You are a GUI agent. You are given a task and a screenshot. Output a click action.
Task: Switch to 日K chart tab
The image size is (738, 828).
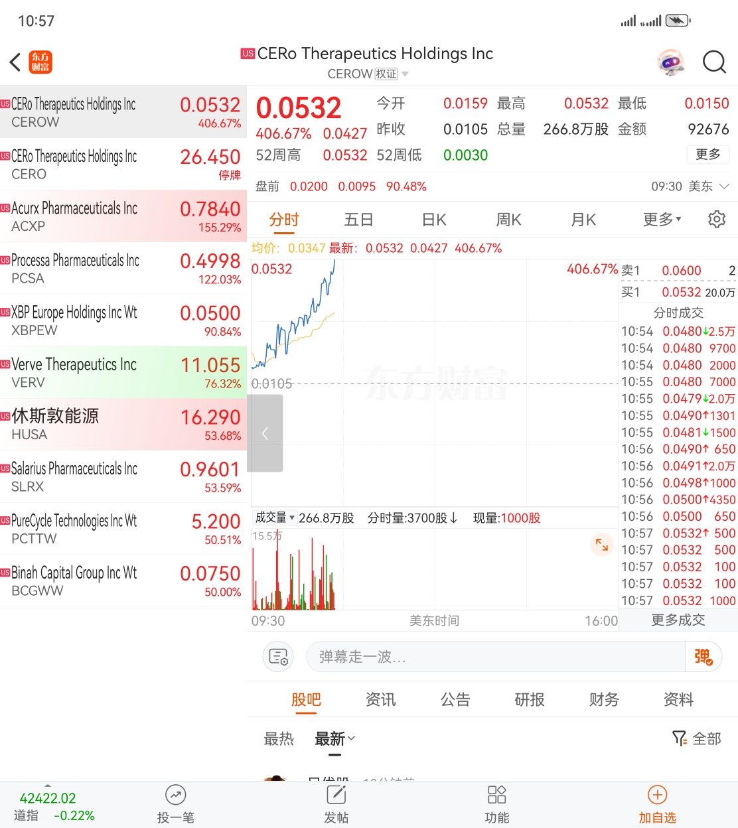(434, 220)
